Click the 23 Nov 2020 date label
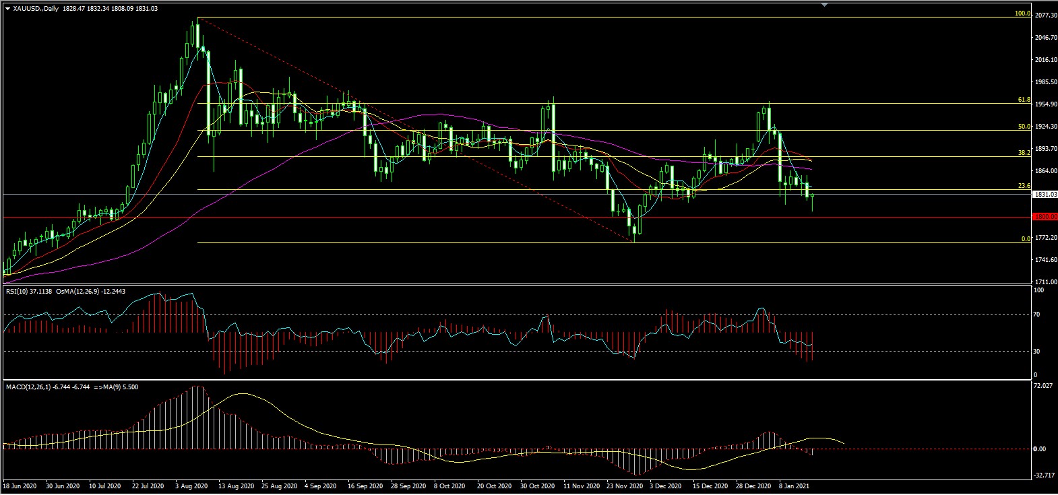This screenshot has height=495, width=1058. [625, 486]
